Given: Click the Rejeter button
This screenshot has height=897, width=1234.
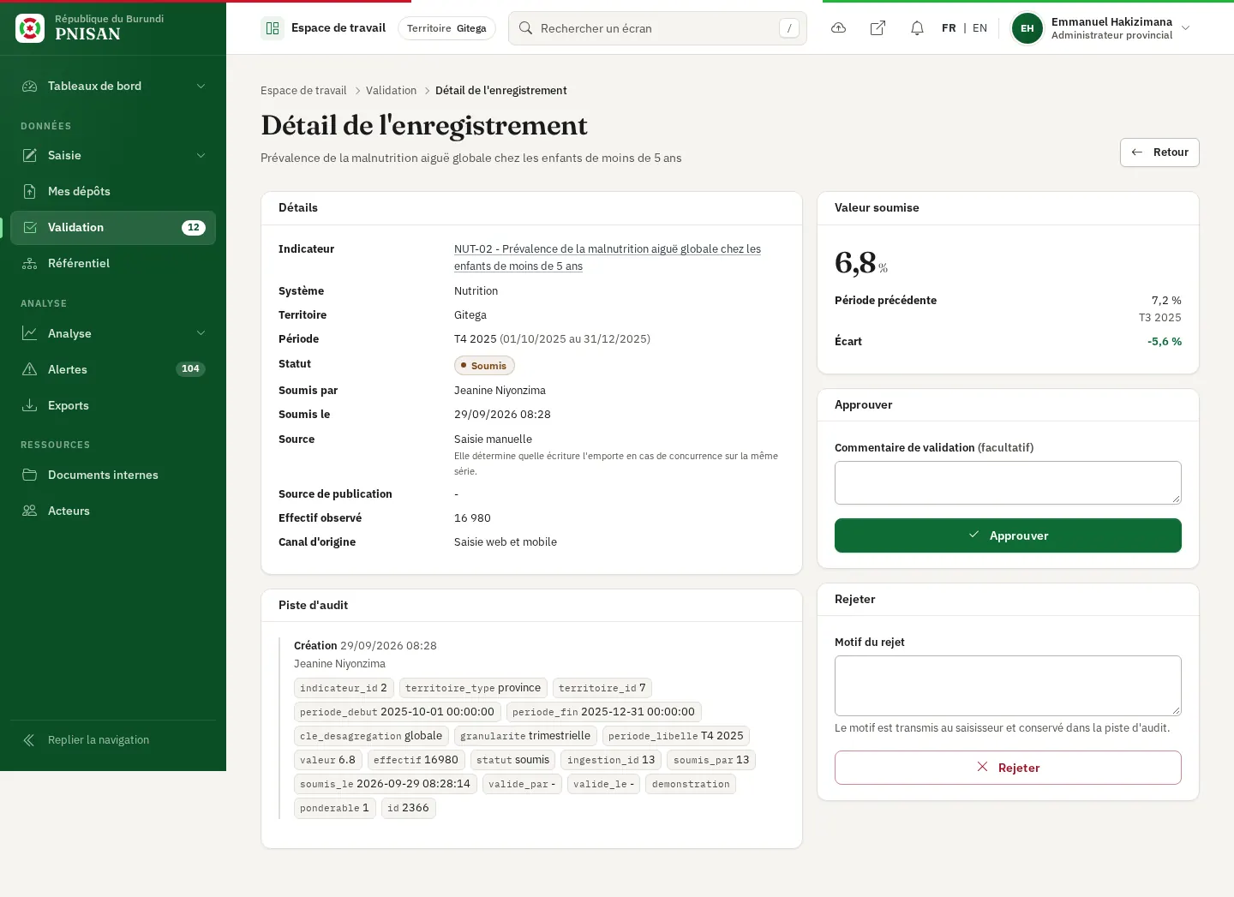Looking at the screenshot, I should [1008, 768].
